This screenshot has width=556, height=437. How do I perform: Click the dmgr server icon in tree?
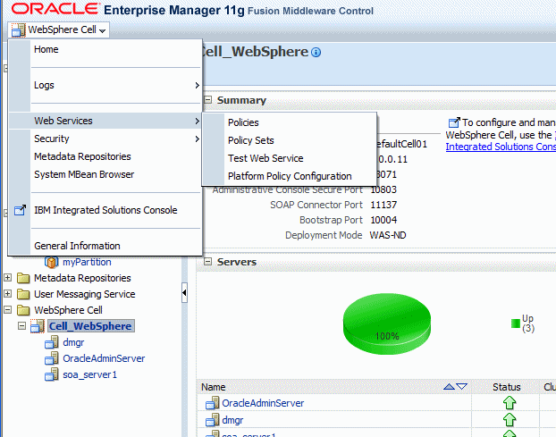pos(52,343)
